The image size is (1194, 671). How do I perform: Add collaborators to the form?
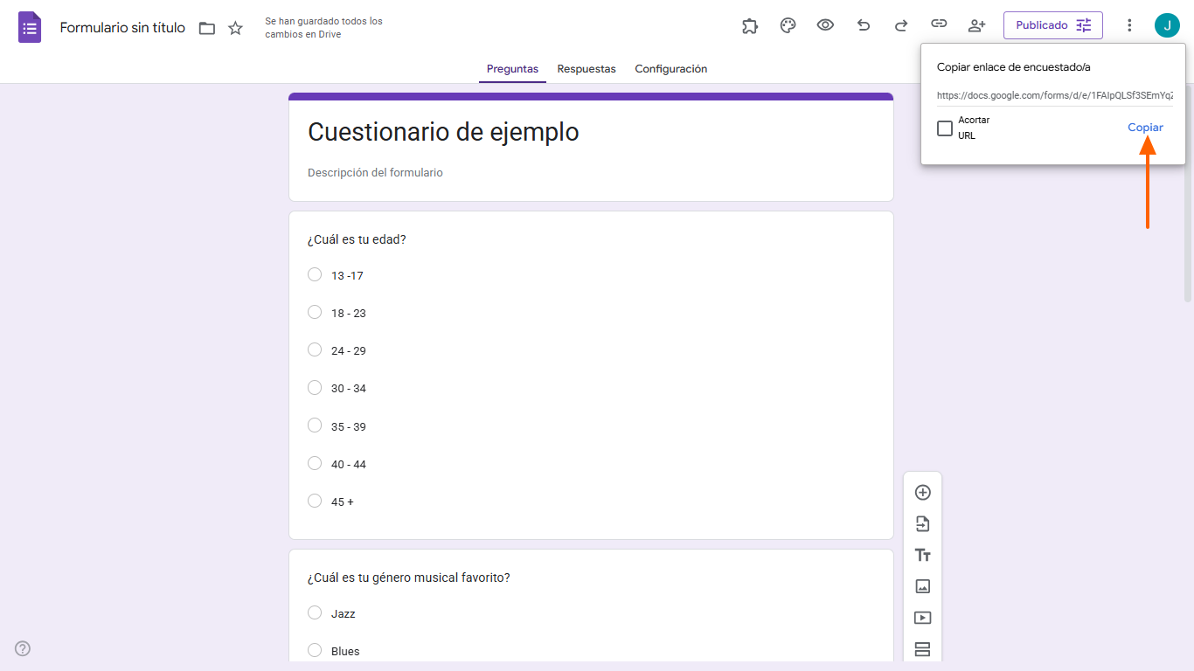pos(976,25)
